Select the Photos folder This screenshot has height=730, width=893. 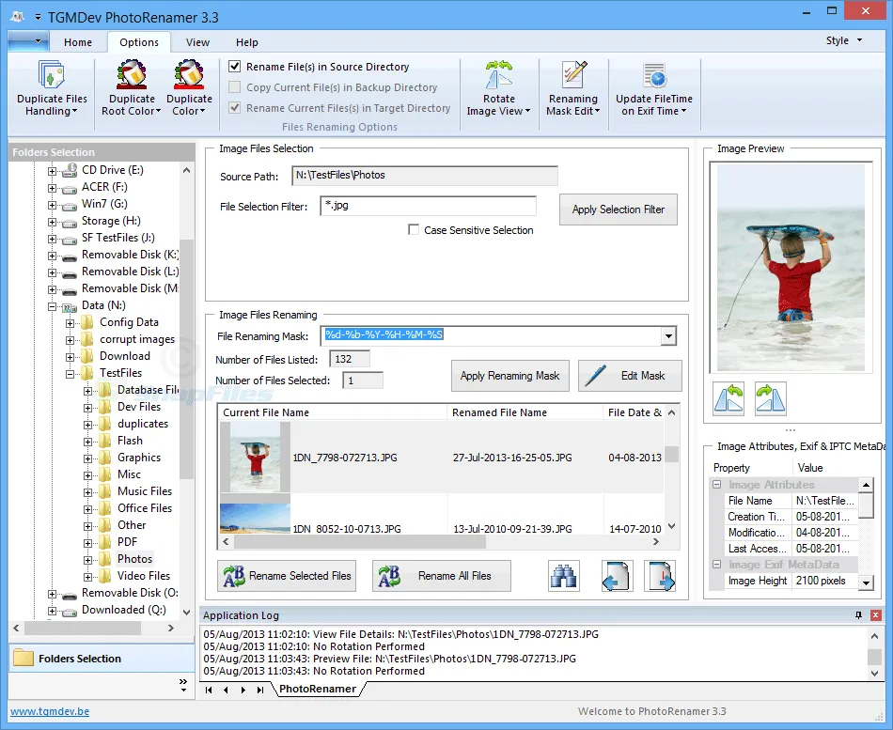[x=134, y=559]
